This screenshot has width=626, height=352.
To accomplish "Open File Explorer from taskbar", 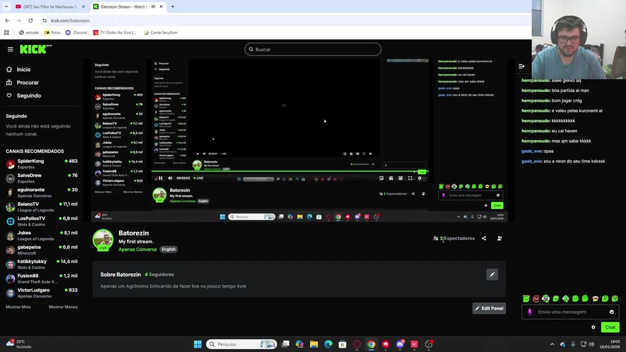I will pos(314,344).
